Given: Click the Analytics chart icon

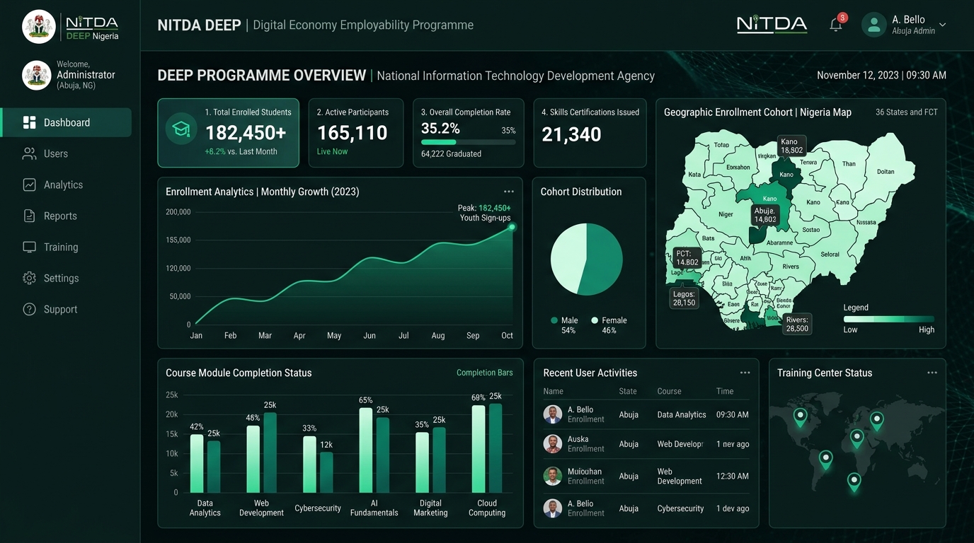Looking at the screenshot, I should click(x=29, y=185).
